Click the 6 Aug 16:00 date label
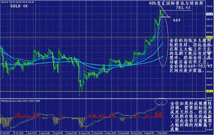The width and height of the screenshot is (214, 135). tap(44, 133)
